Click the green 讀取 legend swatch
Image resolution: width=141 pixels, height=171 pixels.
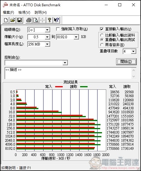coord(84,87)
